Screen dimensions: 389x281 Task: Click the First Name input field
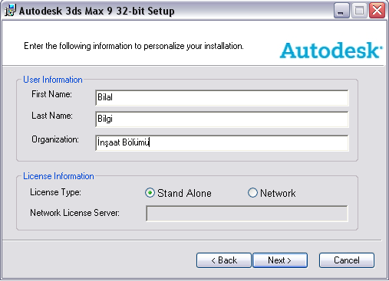[x=222, y=97]
